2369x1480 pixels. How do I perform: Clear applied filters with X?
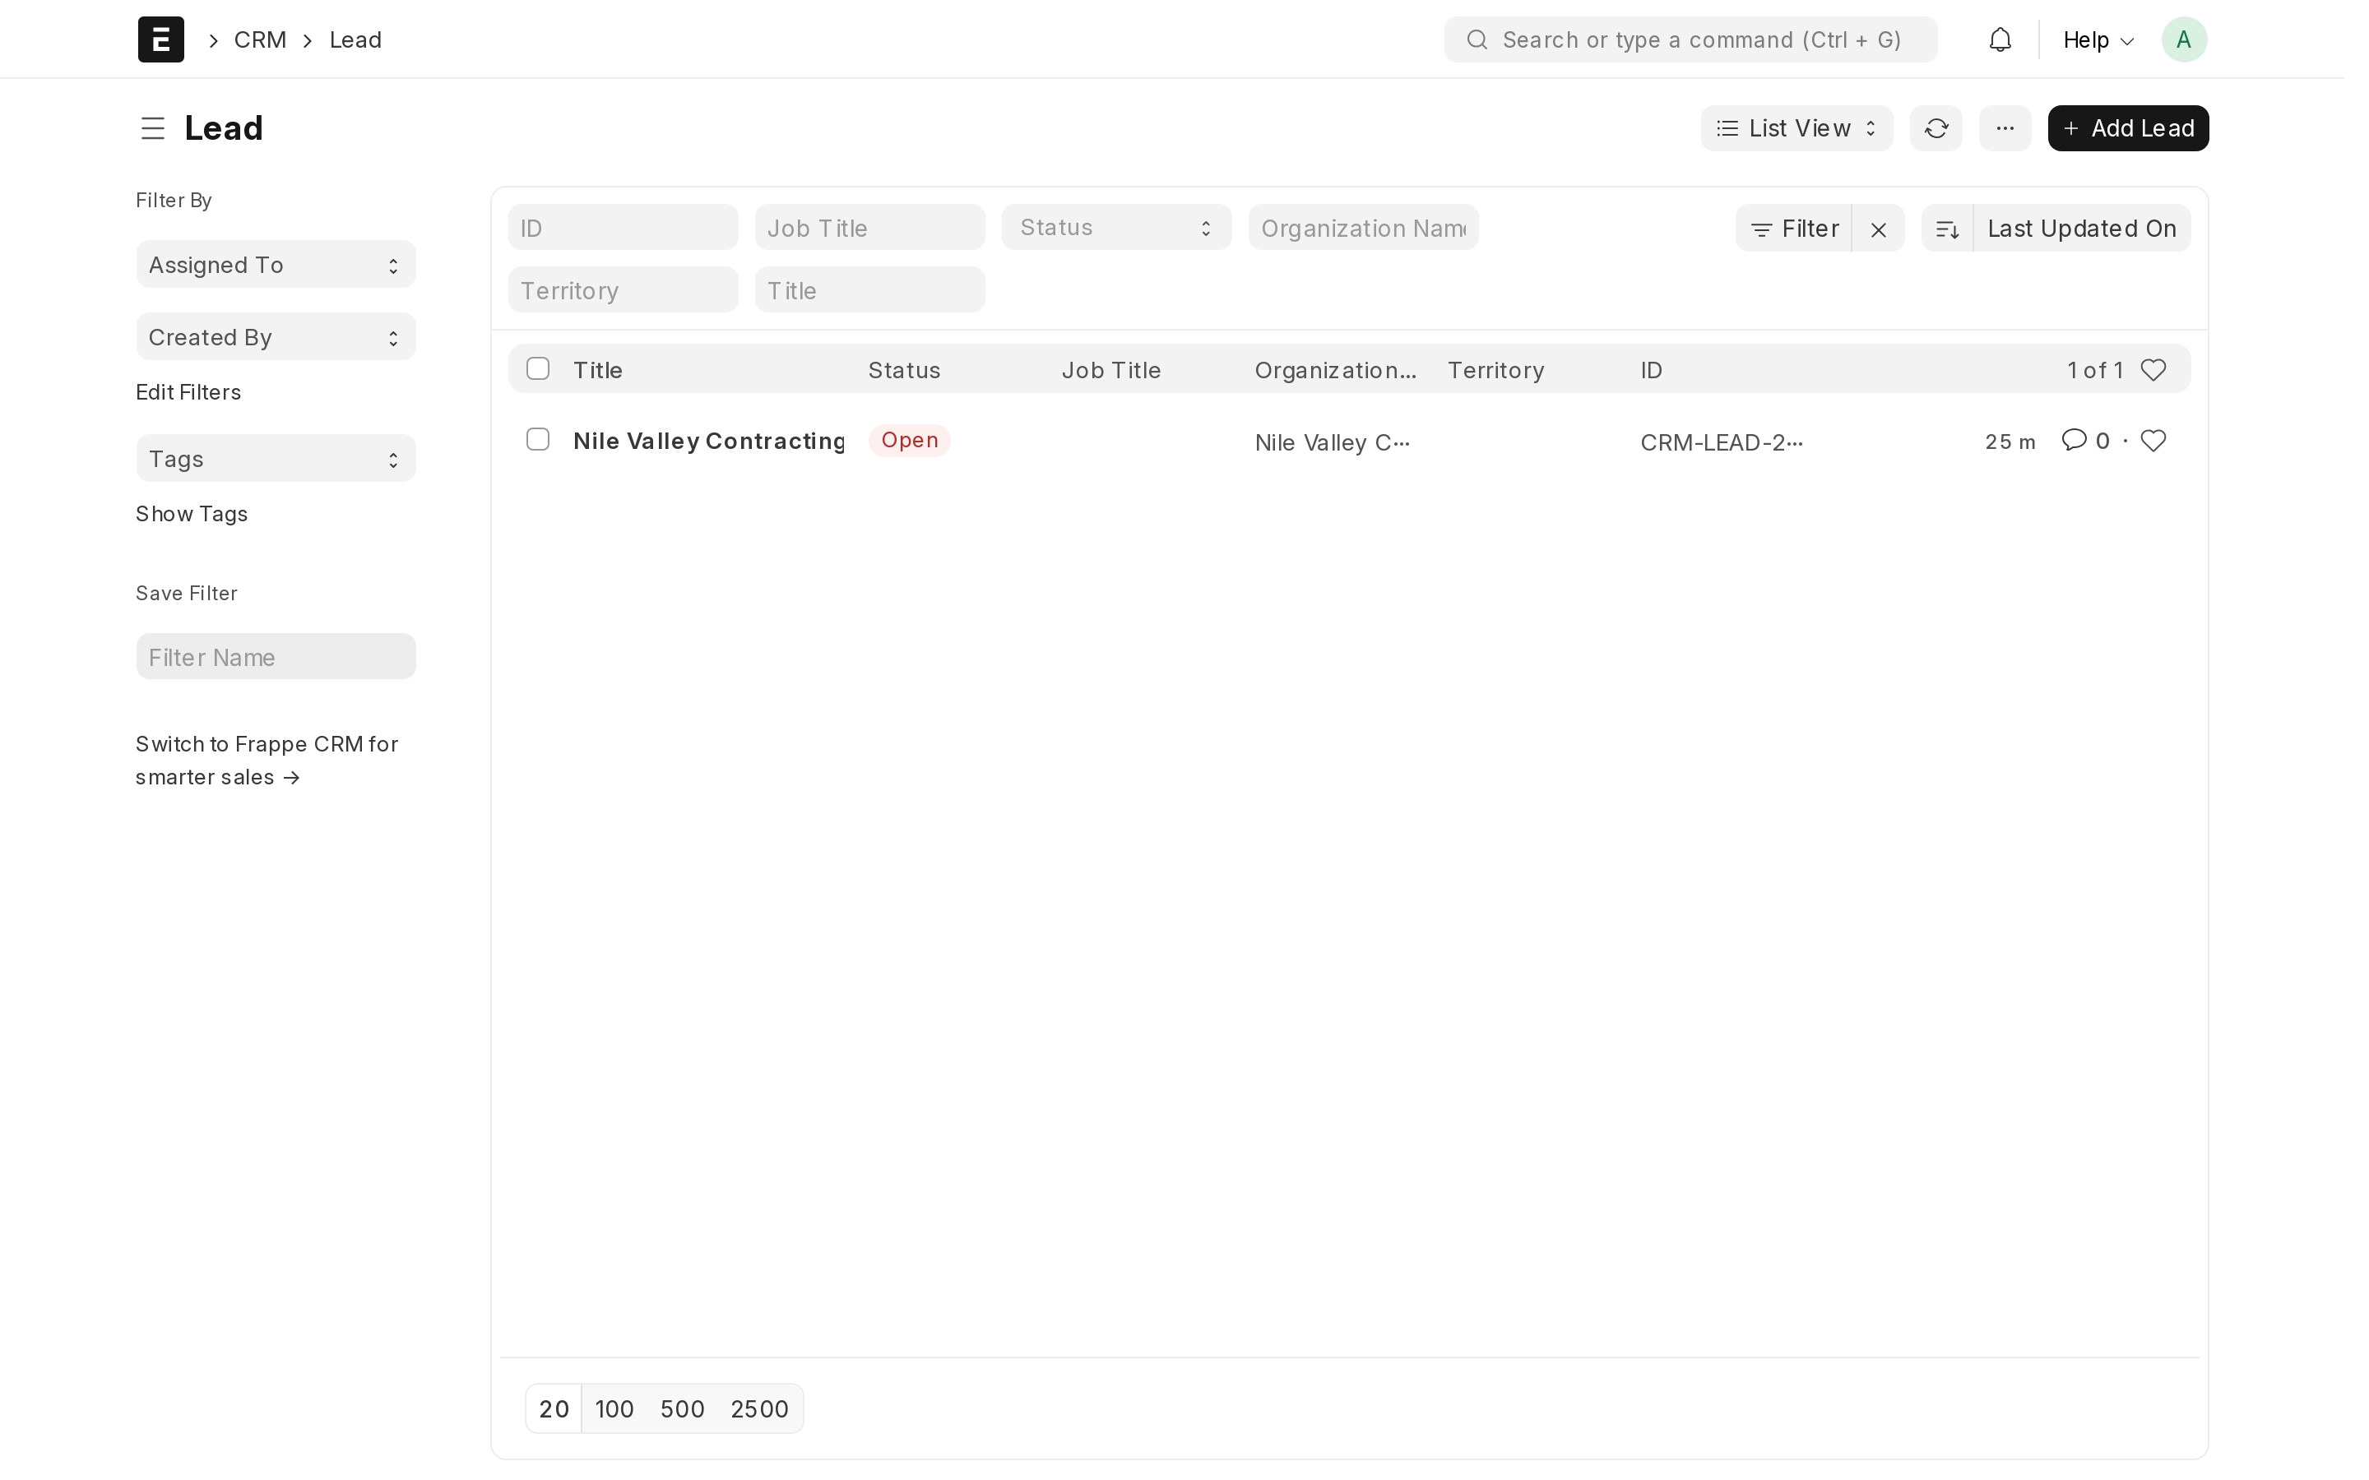tap(1878, 228)
